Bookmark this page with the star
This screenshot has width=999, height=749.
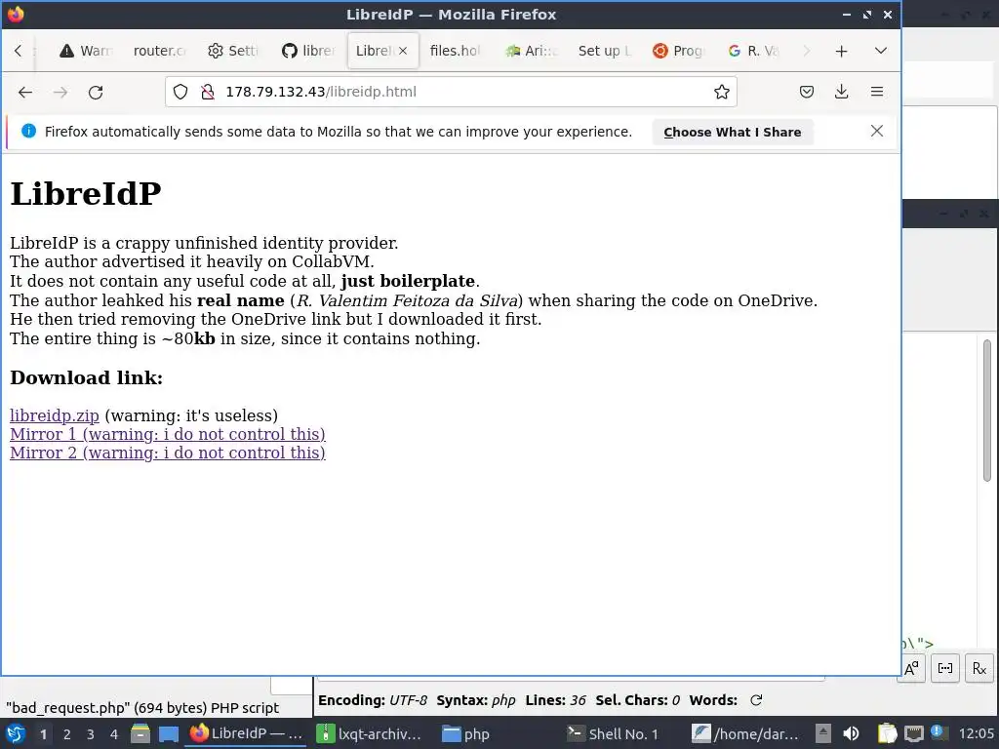[721, 92]
